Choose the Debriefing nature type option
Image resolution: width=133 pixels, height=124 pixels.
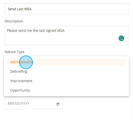(x=19, y=72)
